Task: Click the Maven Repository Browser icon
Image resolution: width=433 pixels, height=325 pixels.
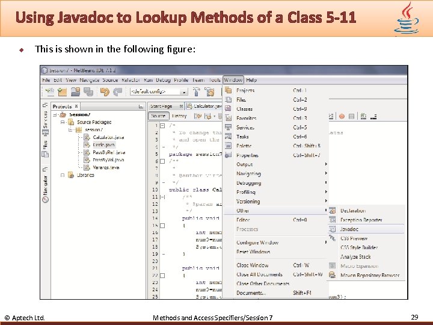Action: [x=332, y=275]
